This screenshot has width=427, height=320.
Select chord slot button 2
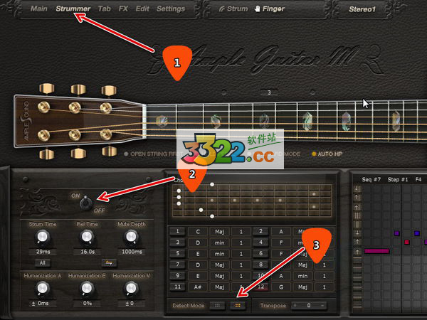coord(260,232)
